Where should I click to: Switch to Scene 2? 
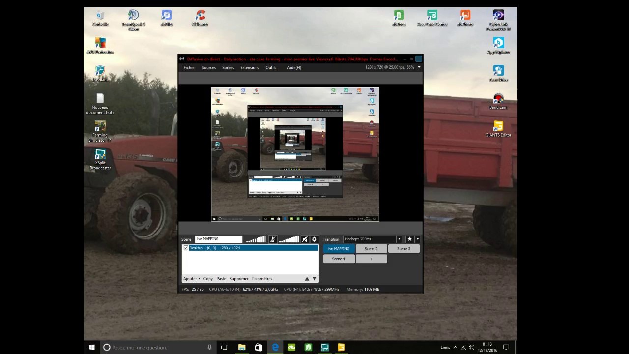point(371,248)
